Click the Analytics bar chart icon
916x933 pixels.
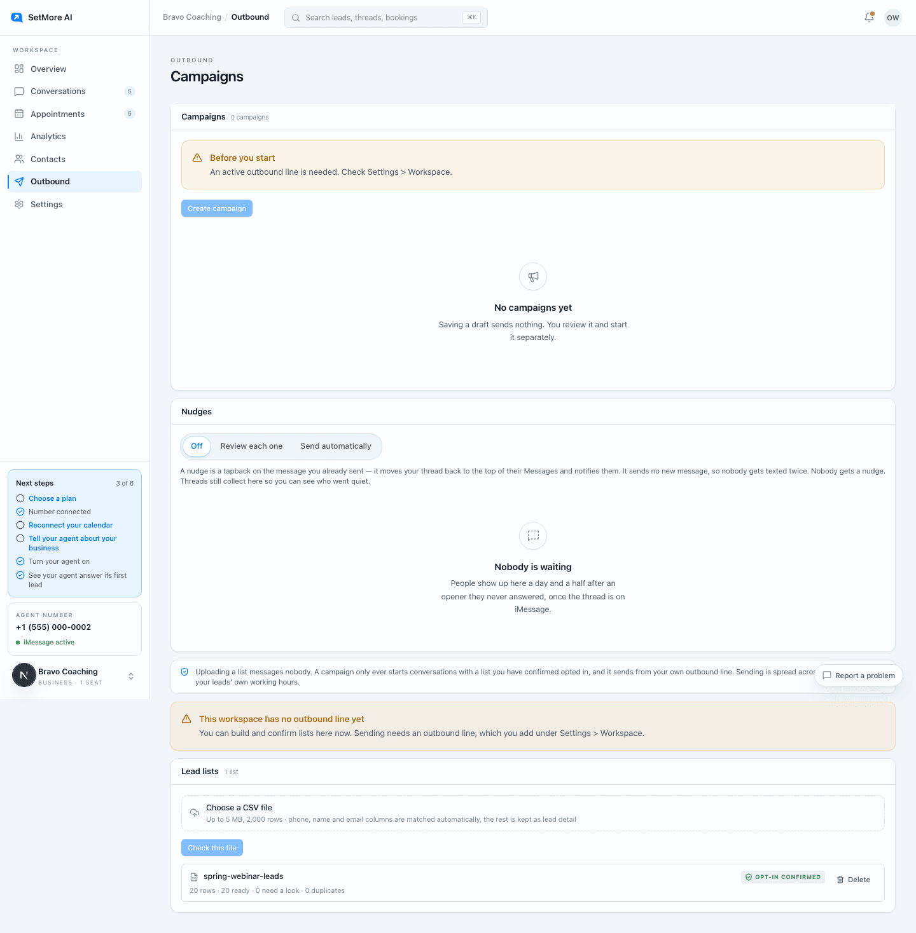click(19, 137)
